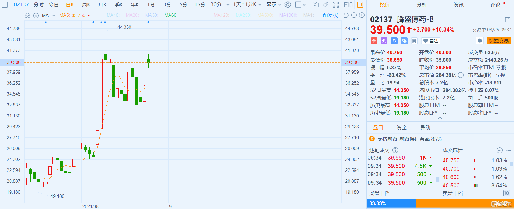
Task: Show more details for 总市值 ellipsis
Action: pos(461,75)
